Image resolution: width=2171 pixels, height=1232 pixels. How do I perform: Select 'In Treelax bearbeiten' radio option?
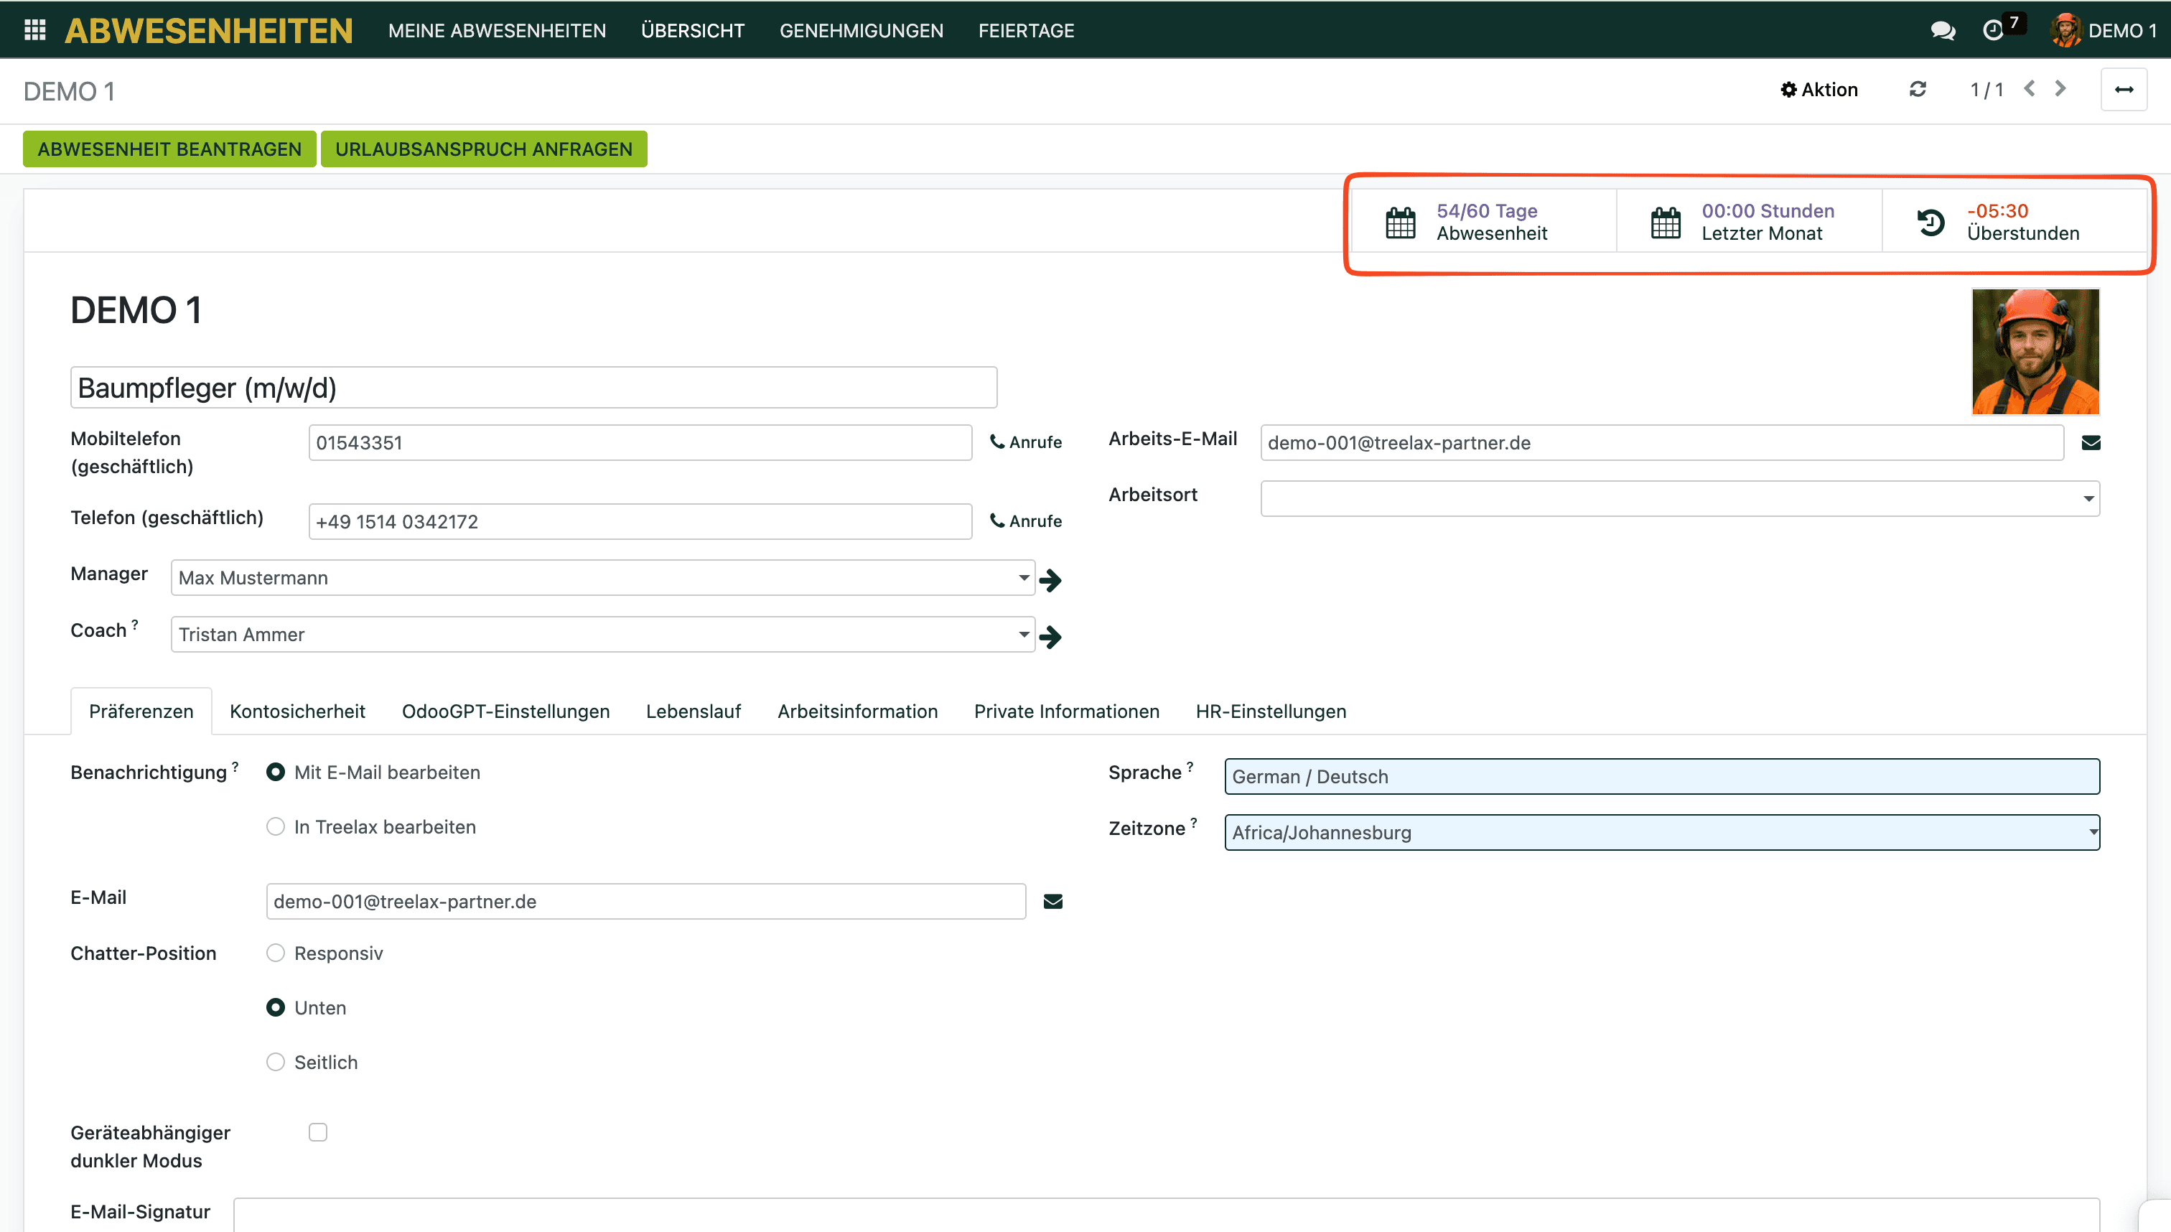coord(276,826)
